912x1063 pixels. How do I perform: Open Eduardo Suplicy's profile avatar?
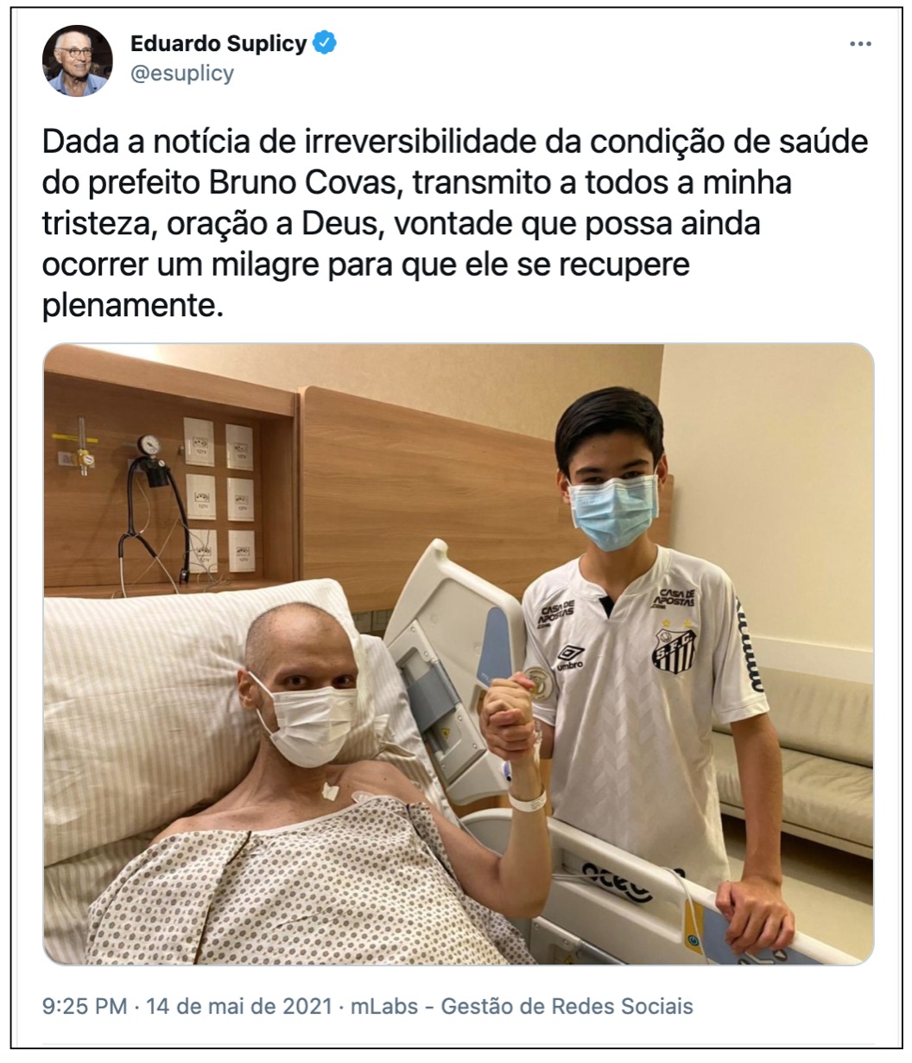(78, 60)
